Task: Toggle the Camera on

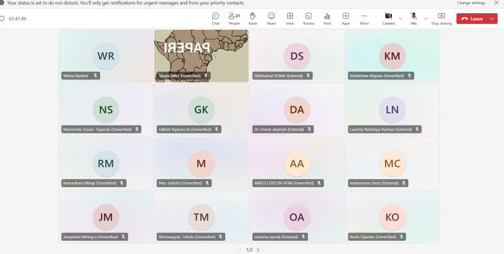Action: (x=388, y=19)
